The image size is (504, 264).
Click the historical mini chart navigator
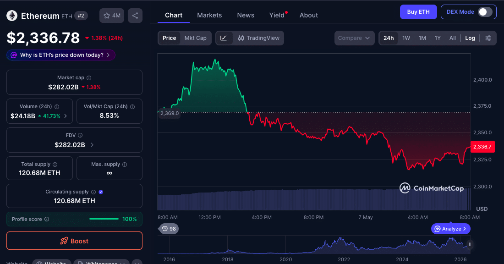coord(313,245)
